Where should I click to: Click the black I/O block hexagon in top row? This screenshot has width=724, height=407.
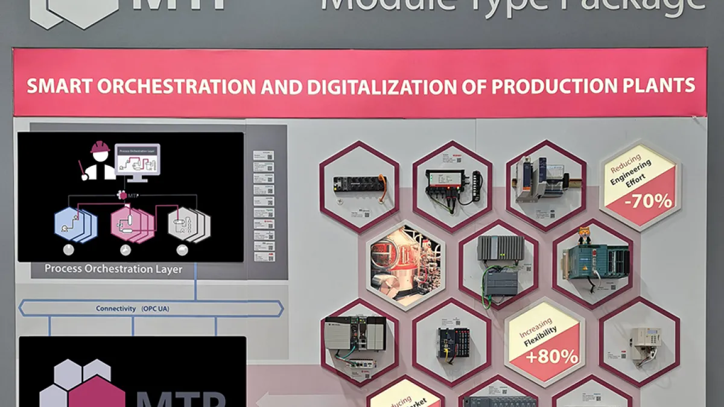point(359,186)
